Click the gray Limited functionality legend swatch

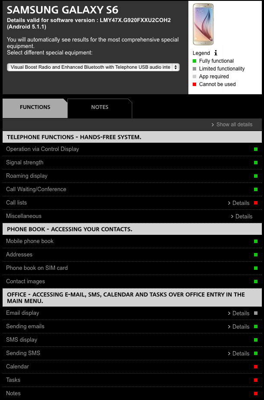pos(194,69)
